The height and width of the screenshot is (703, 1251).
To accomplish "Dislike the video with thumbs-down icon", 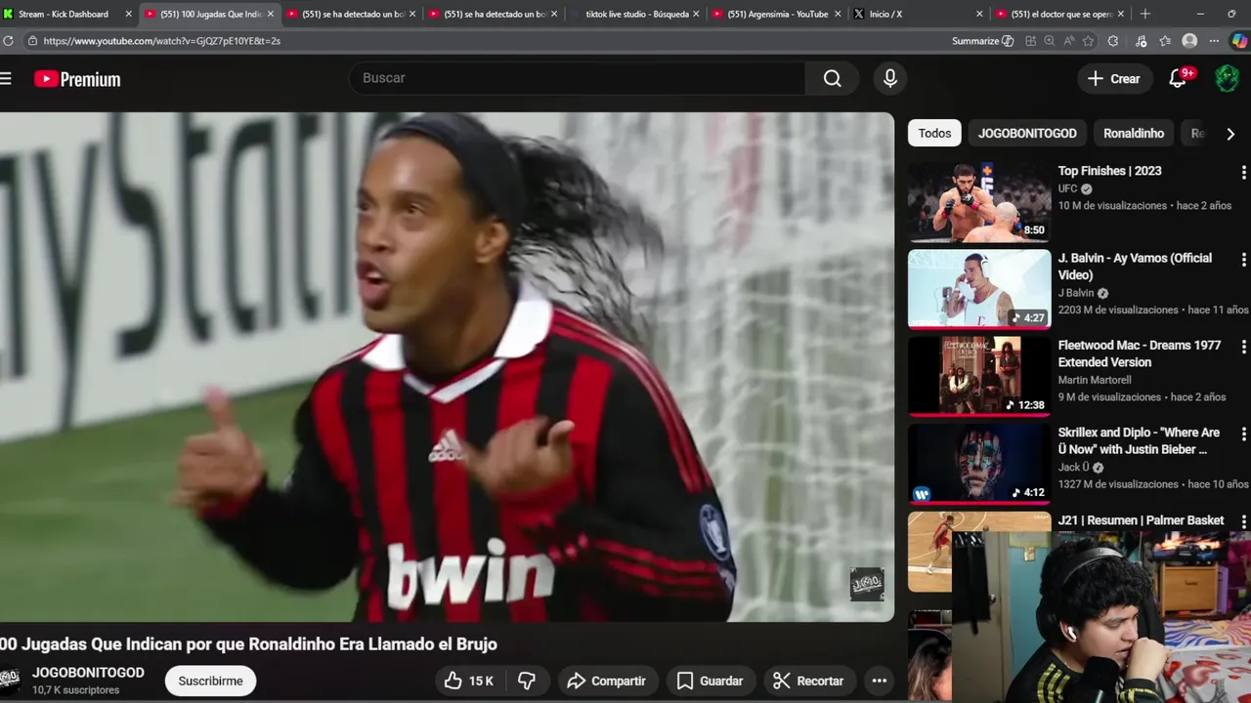I will [527, 681].
